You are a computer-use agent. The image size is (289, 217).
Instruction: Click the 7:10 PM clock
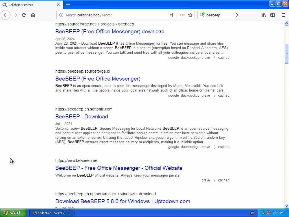279,213
